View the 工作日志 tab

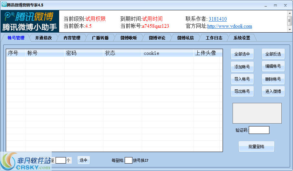click(x=214, y=38)
